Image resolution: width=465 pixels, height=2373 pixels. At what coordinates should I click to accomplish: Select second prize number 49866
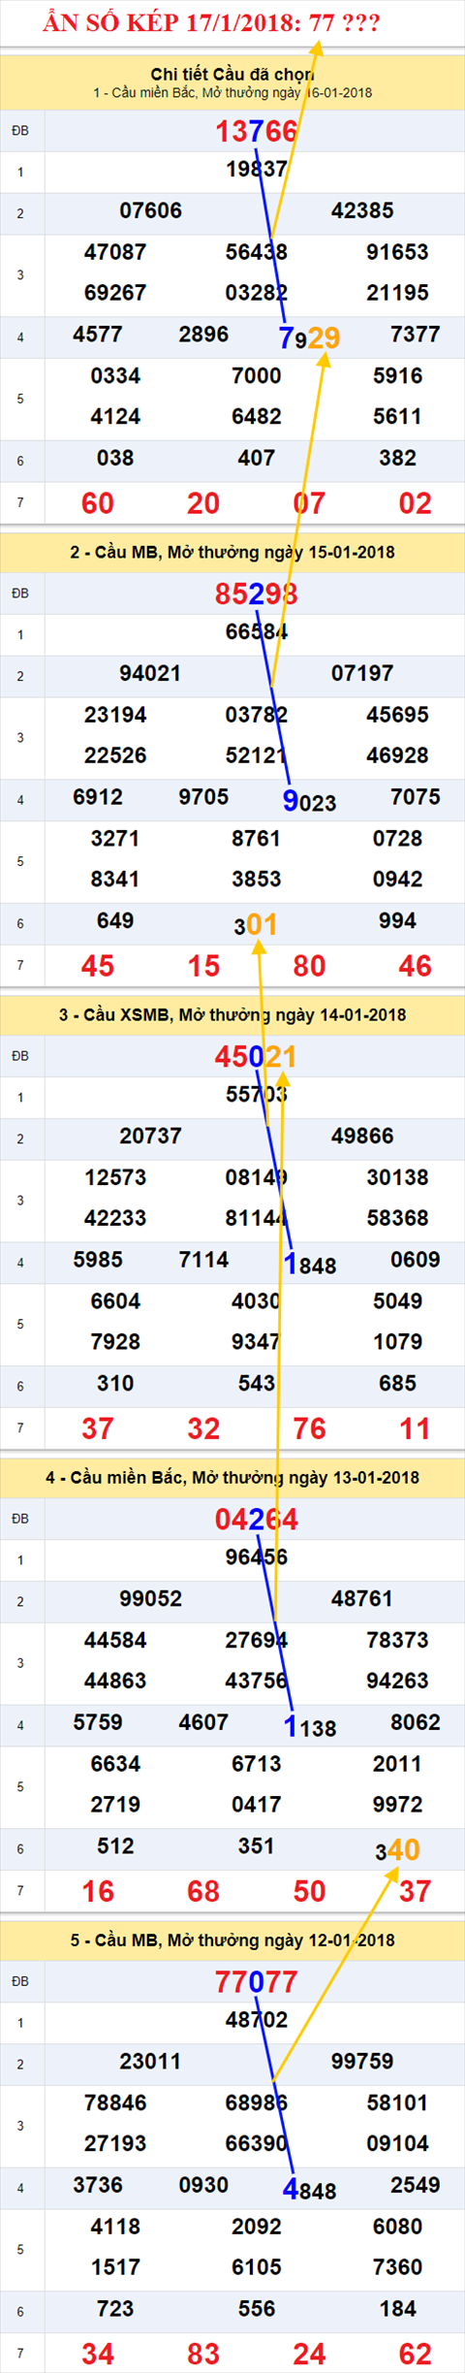362,1137
